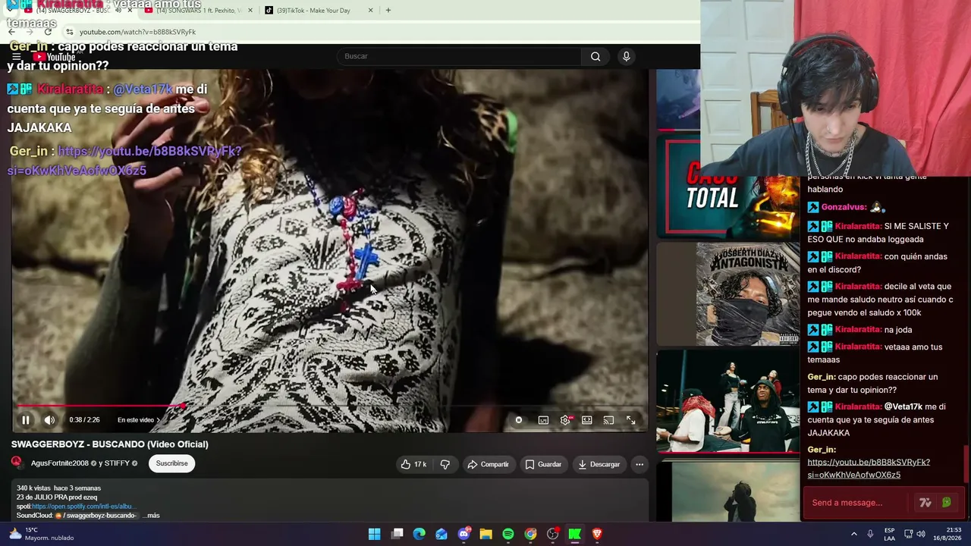Open the YouTube guide hamburger menu

(16, 57)
